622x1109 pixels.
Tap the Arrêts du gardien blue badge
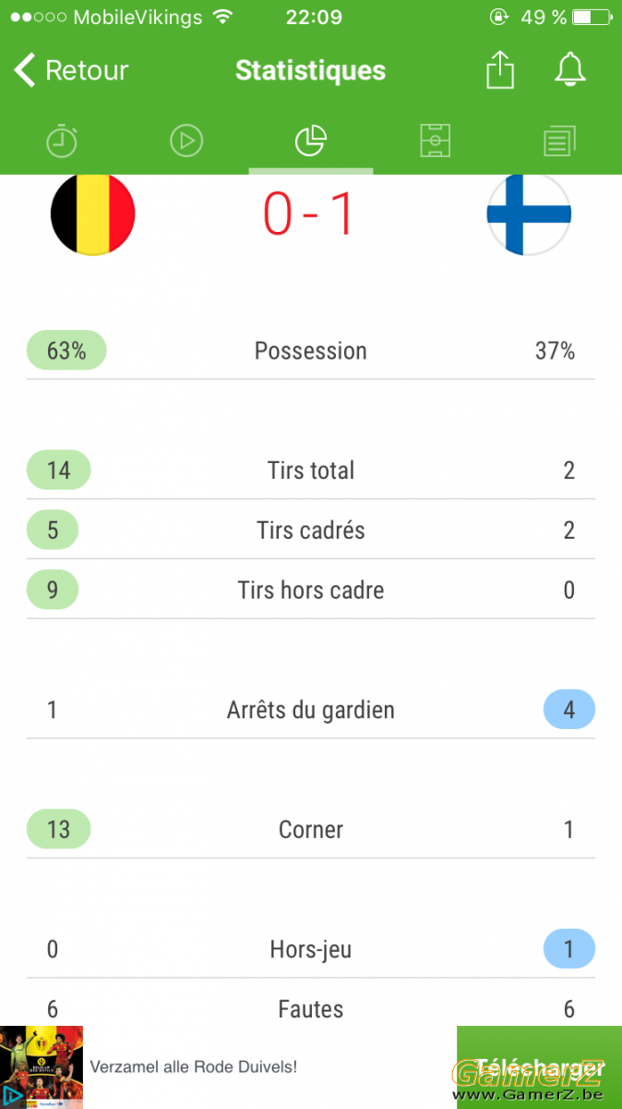569,710
